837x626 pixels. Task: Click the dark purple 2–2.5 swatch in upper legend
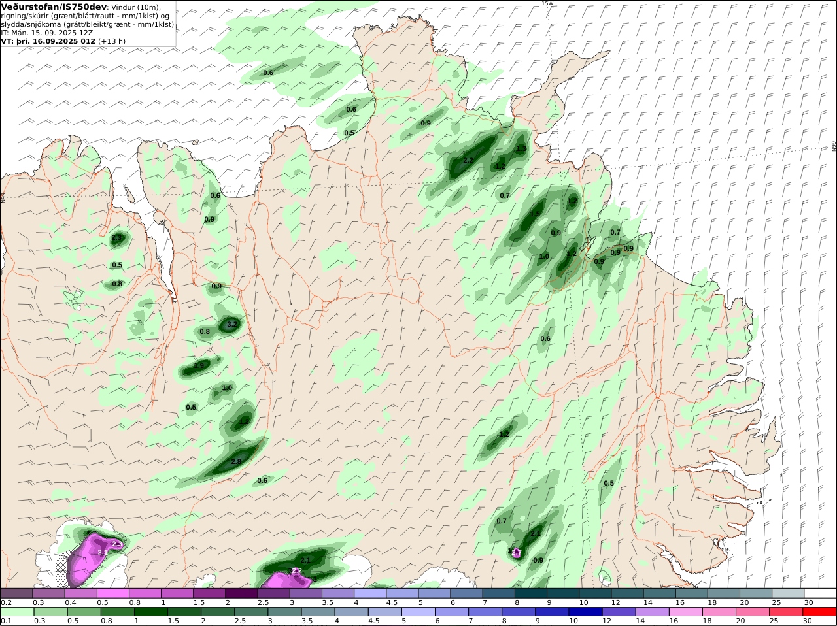click(x=241, y=593)
